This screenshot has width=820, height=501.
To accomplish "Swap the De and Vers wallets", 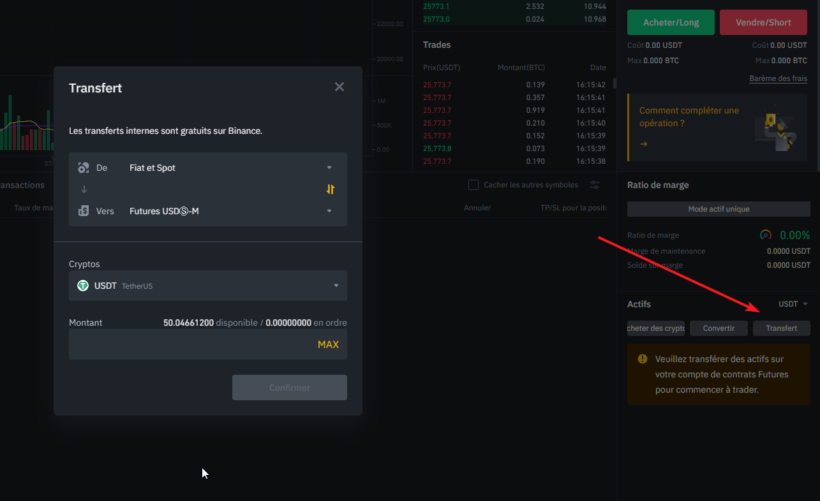I will point(331,189).
